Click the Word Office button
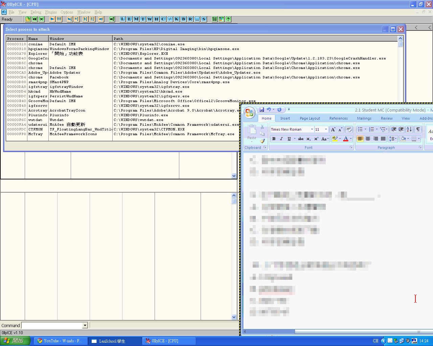 [x=249, y=113]
